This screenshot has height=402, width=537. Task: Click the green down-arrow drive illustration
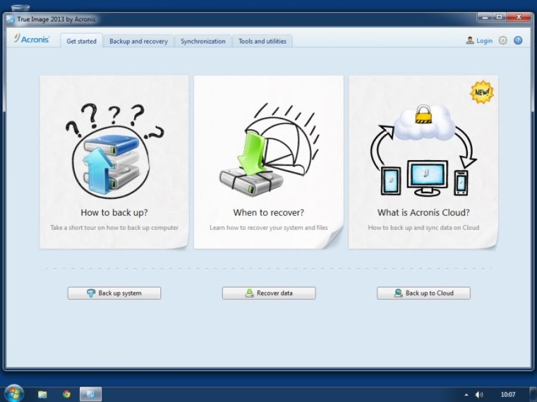(x=252, y=164)
